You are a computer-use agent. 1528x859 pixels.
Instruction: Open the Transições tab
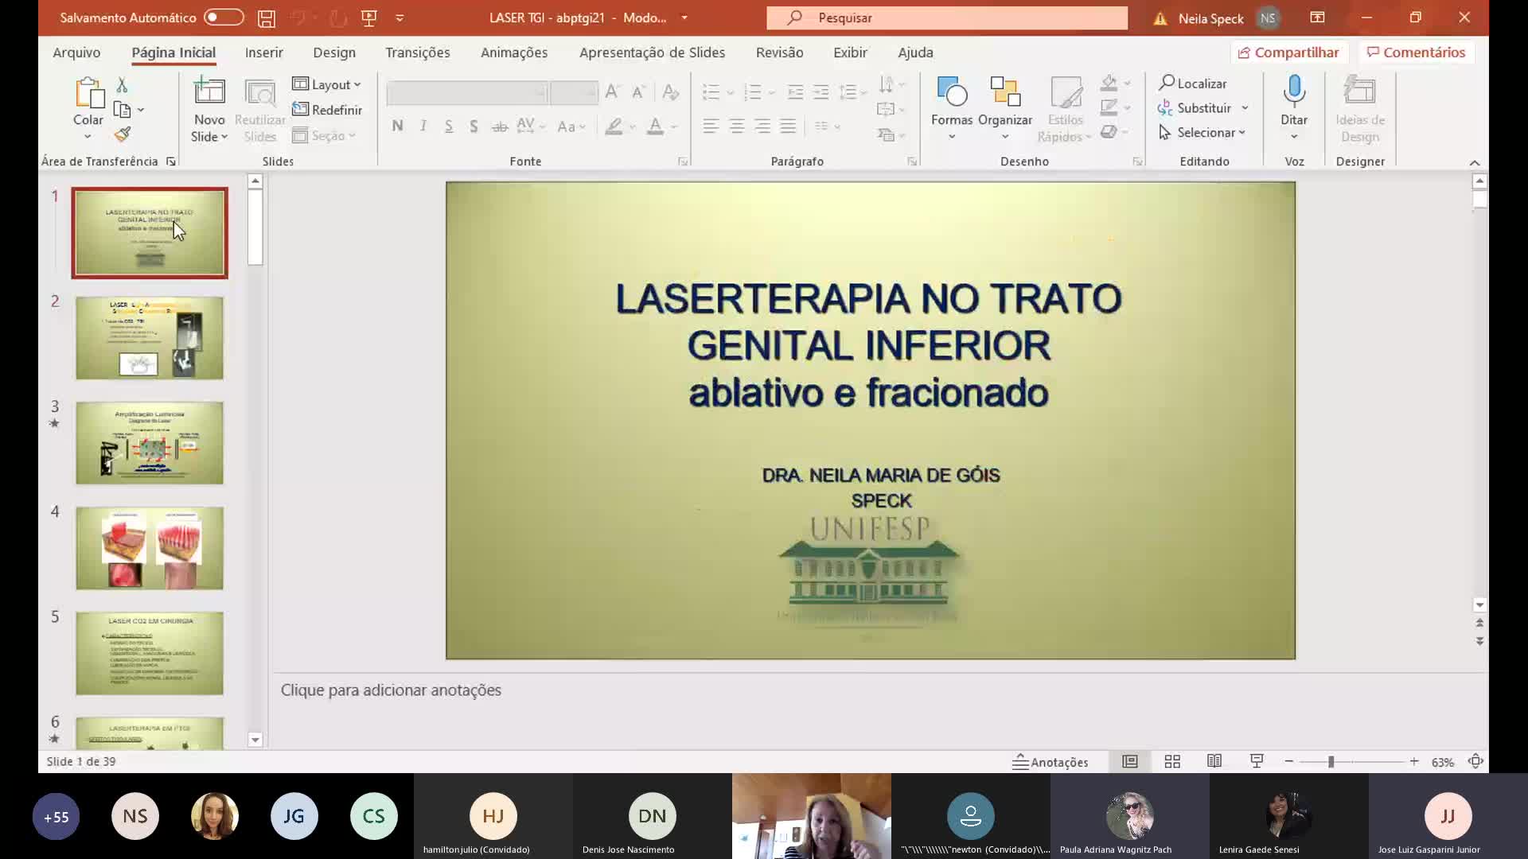418,52
